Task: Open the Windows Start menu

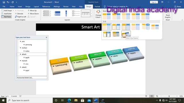Action: [x=3, y=100]
